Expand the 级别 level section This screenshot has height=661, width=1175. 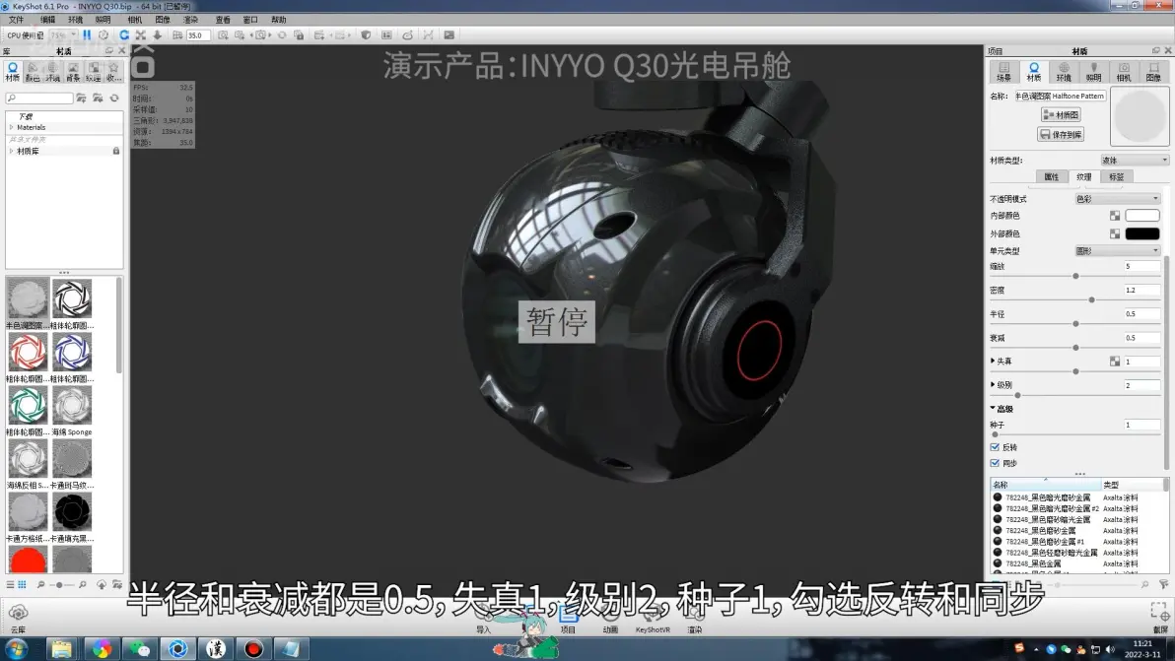993,385
